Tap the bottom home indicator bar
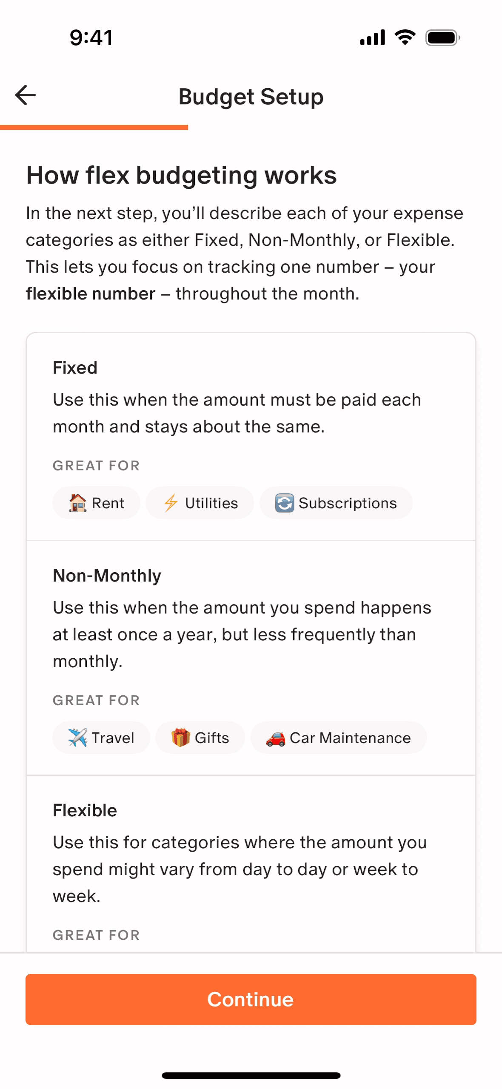The height and width of the screenshot is (1089, 502). click(x=251, y=1075)
